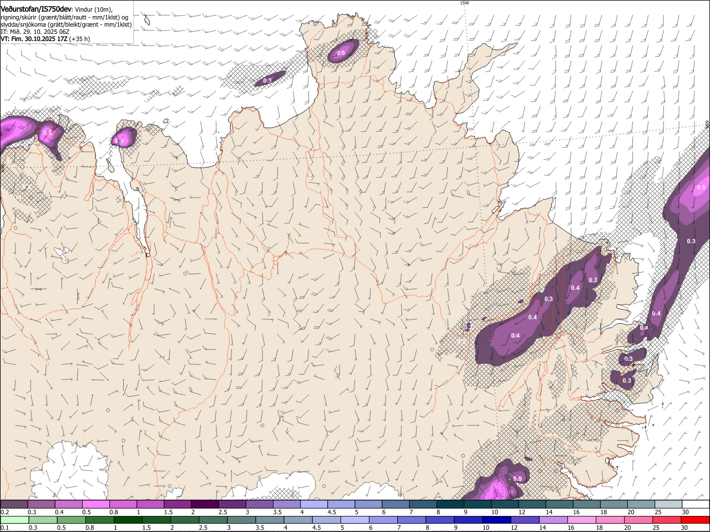Viewport: 710px width, 532px height.
Task: Click the map title 'Veðurstofan/IS750dev'
Action: [x=36, y=9]
